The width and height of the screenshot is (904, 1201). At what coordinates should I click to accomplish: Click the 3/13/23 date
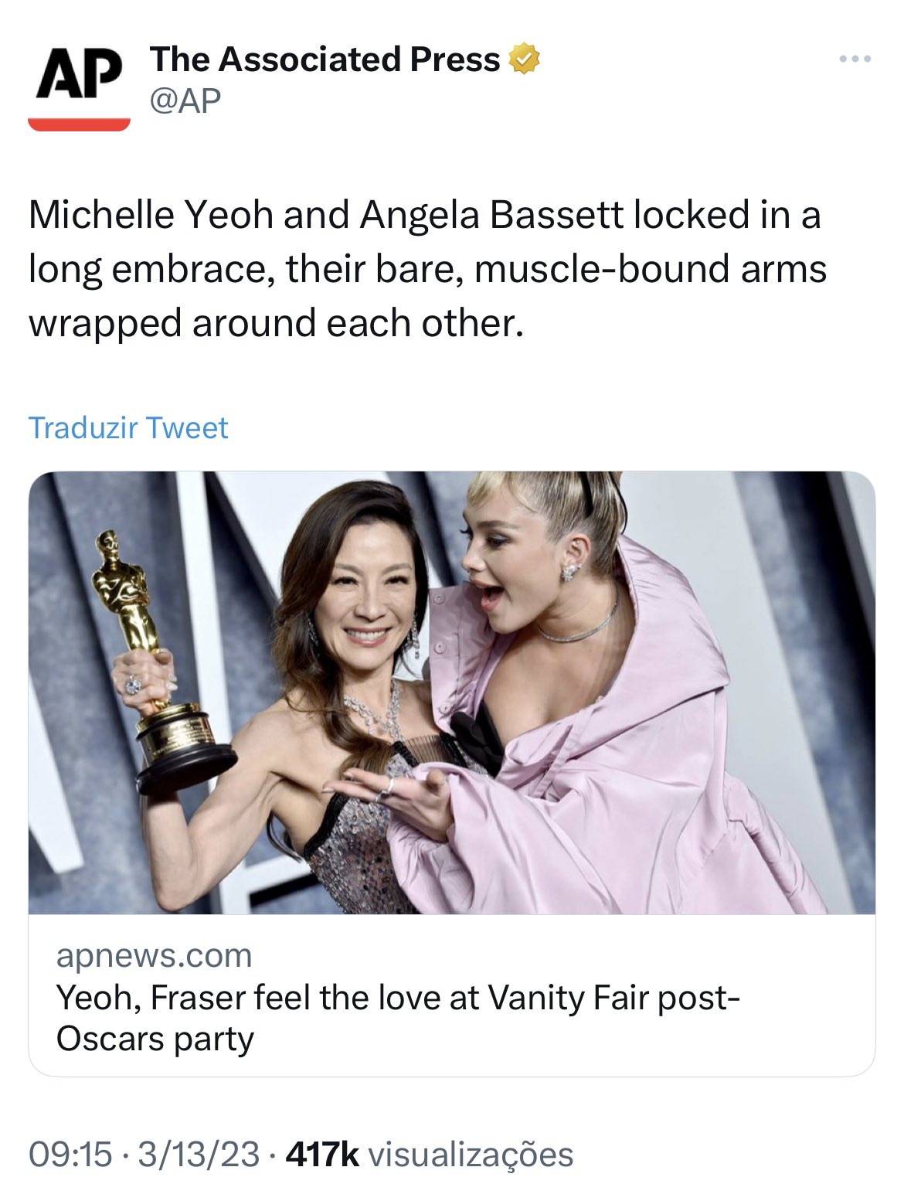click(x=199, y=1155)
